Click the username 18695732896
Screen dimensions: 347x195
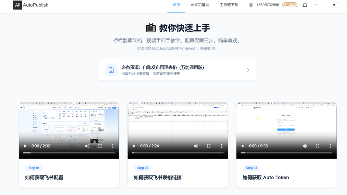click(268, 5)
